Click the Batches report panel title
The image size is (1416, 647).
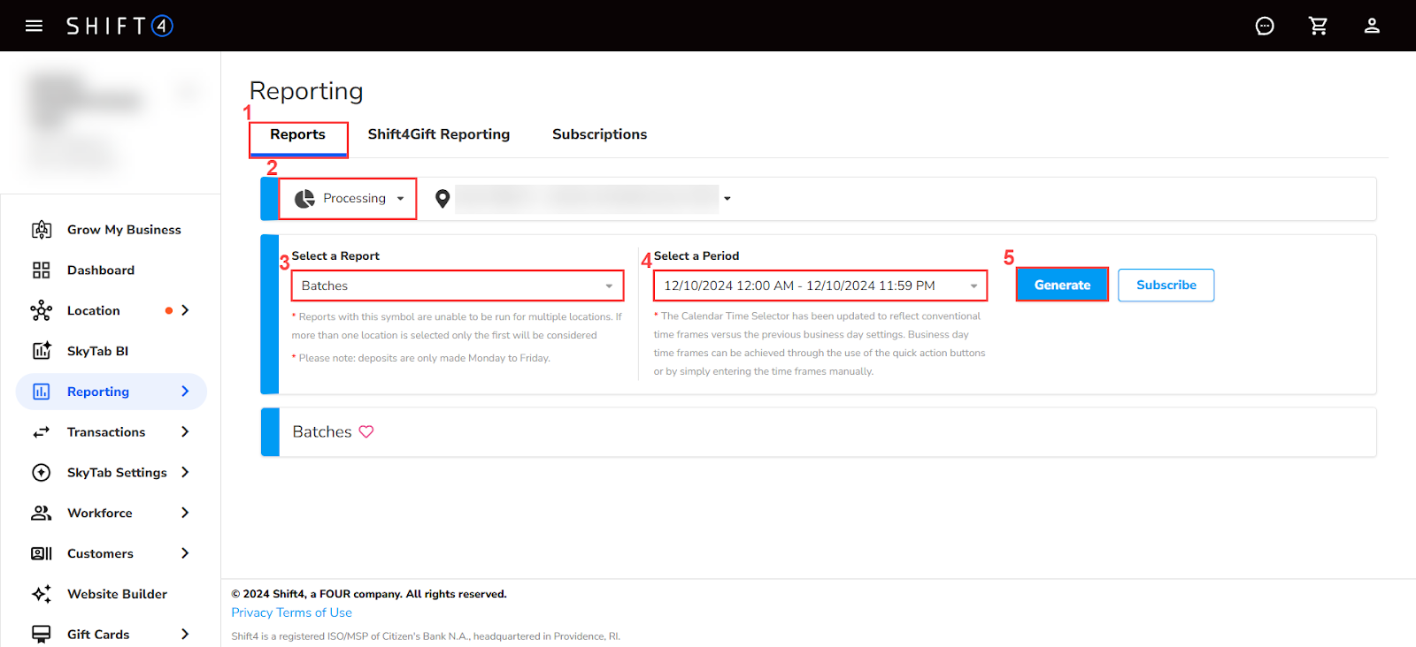pos(322,431)
